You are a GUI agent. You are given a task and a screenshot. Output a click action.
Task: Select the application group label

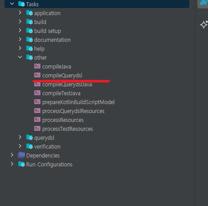point(47,13)
